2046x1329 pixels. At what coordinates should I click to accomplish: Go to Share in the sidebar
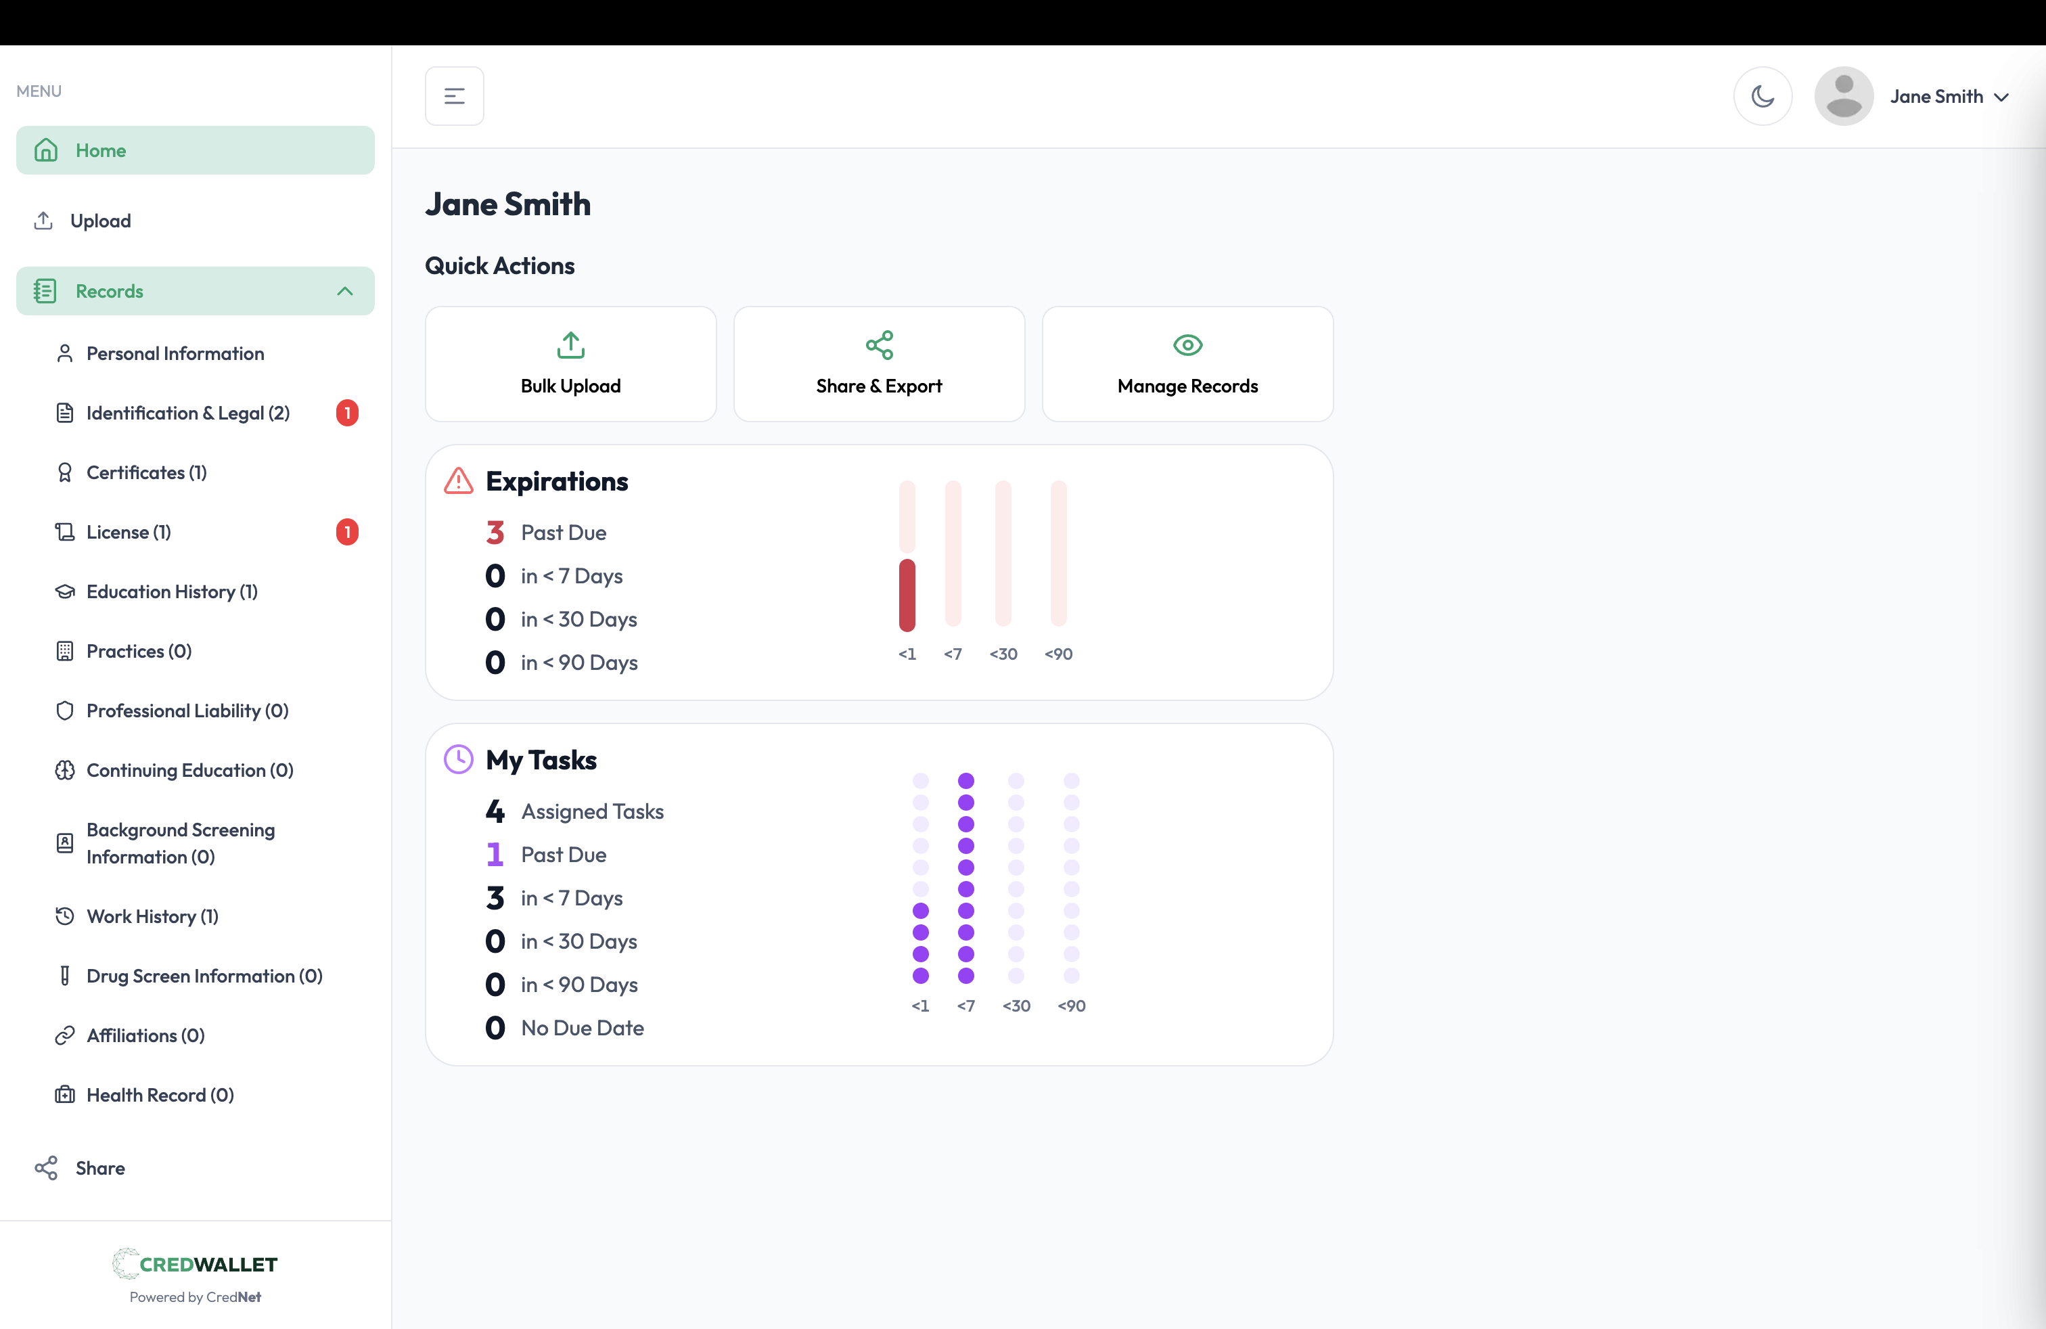coord(99,1167)
